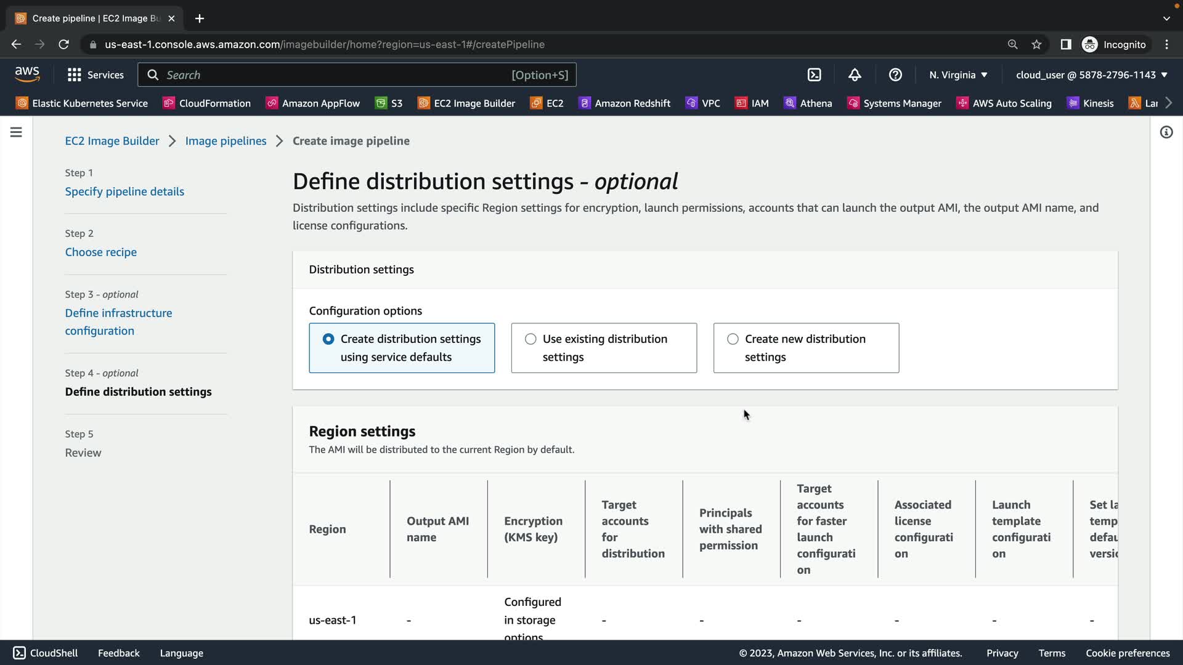Screen dimensions: 1183x665
Task: Open the info panel icon at right
Action: [1166, 132]
